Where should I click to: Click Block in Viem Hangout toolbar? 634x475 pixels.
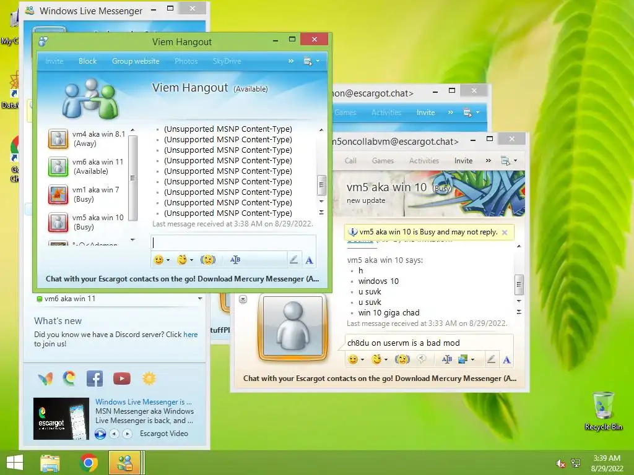(87, 61)
